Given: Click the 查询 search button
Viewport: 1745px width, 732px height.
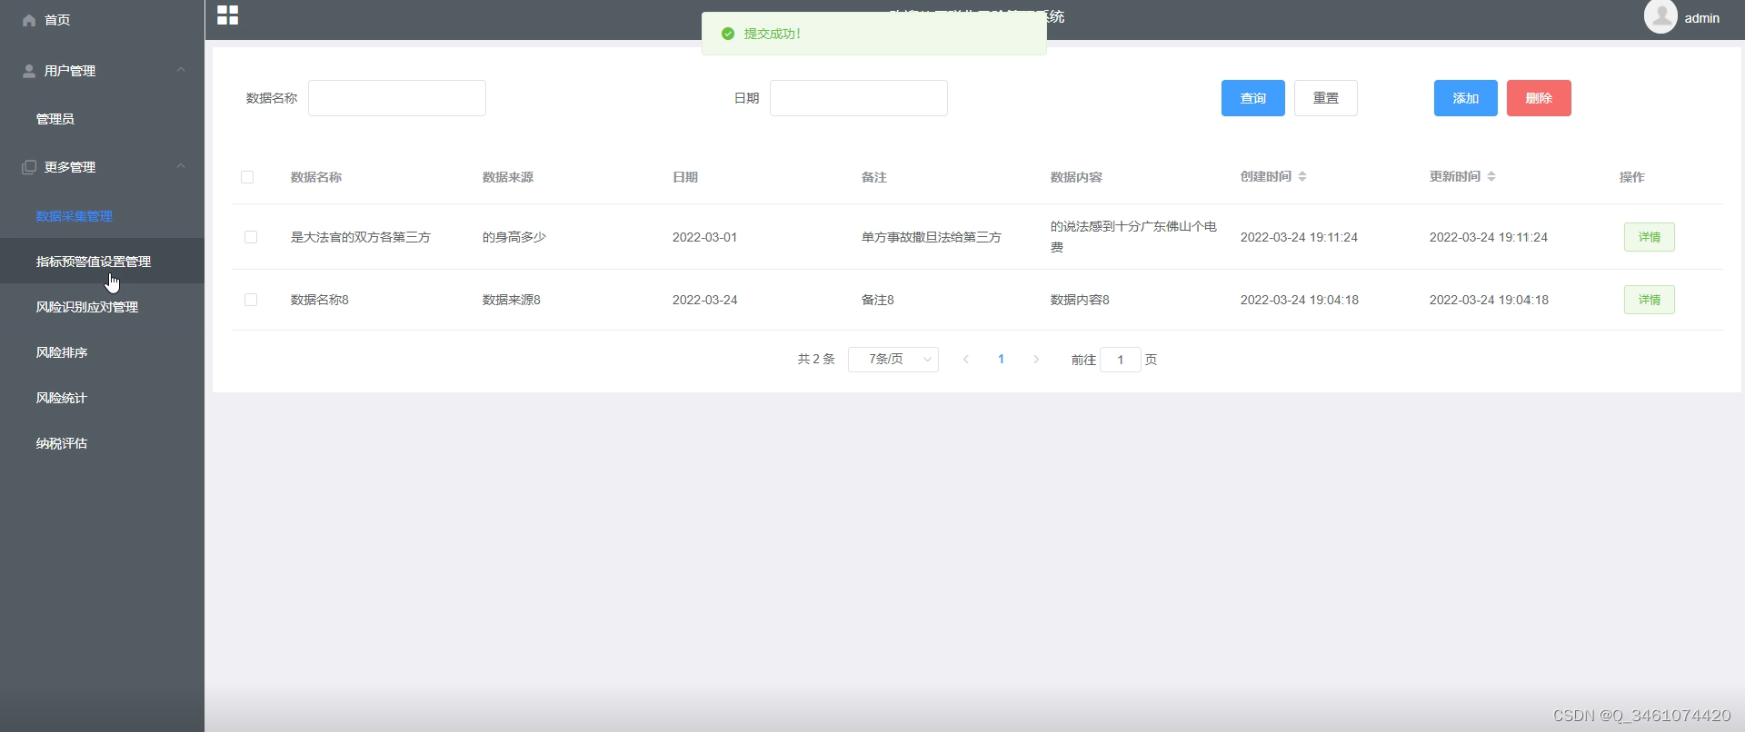Looking at the screenshot, I should [x=1253, y=98].
